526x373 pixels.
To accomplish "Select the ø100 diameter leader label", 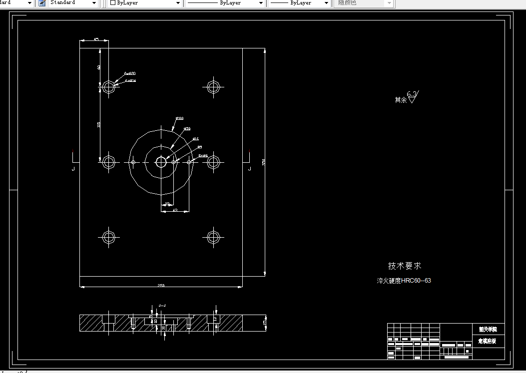I will 180,118.
